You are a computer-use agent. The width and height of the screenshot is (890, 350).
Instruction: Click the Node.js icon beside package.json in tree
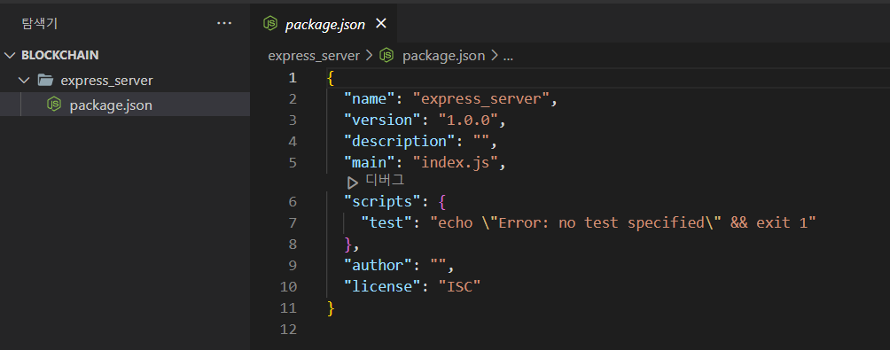pos(54,105)
